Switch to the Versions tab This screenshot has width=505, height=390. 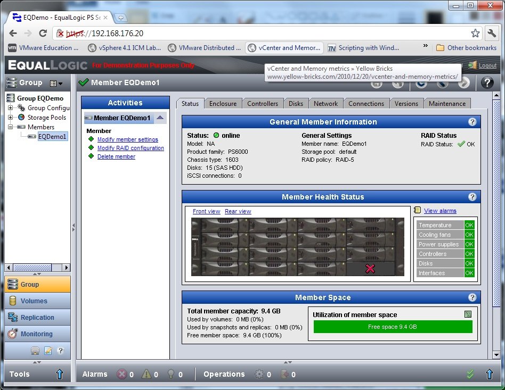pos(406,104)
